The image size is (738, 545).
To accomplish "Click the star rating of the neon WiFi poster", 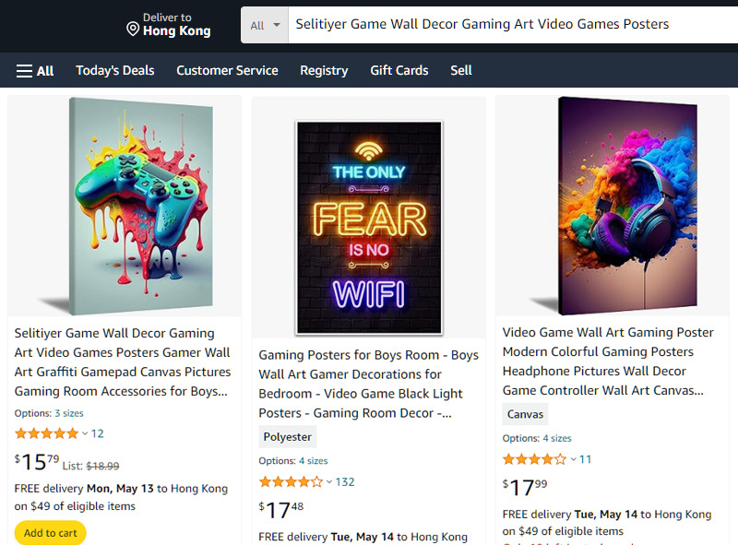I will pyautogui.click(x=291, y=481).
